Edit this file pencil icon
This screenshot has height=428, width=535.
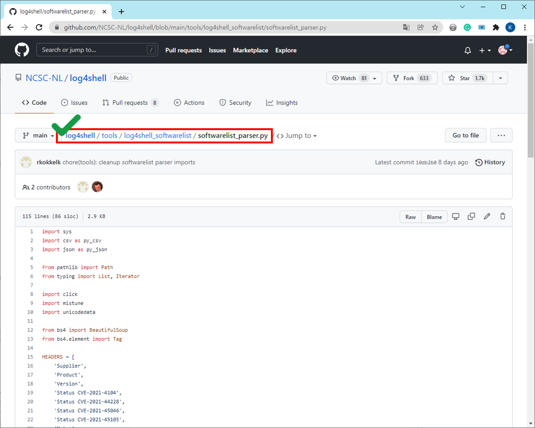pos(487,216)
